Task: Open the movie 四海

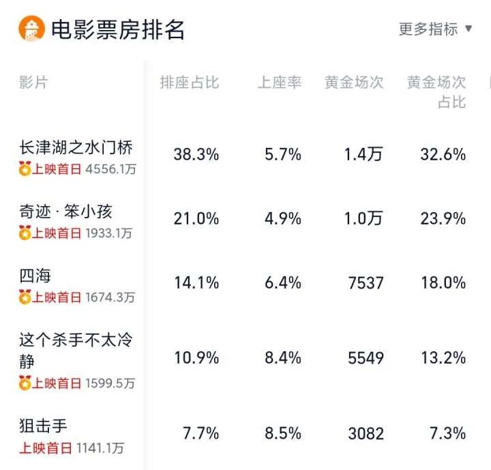Action: point(35,276)
